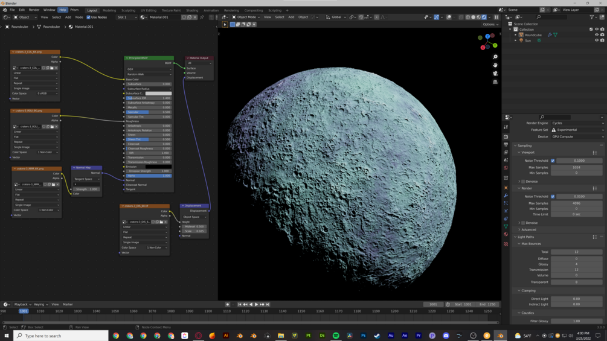
Task: Open the Output properties tab icon
Action: [506, 144]
